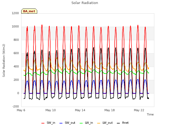Screen dimensions: 170x128
Task: Click the 0 y-axis label
Action: pyautogui.click(x=18, y=93)
